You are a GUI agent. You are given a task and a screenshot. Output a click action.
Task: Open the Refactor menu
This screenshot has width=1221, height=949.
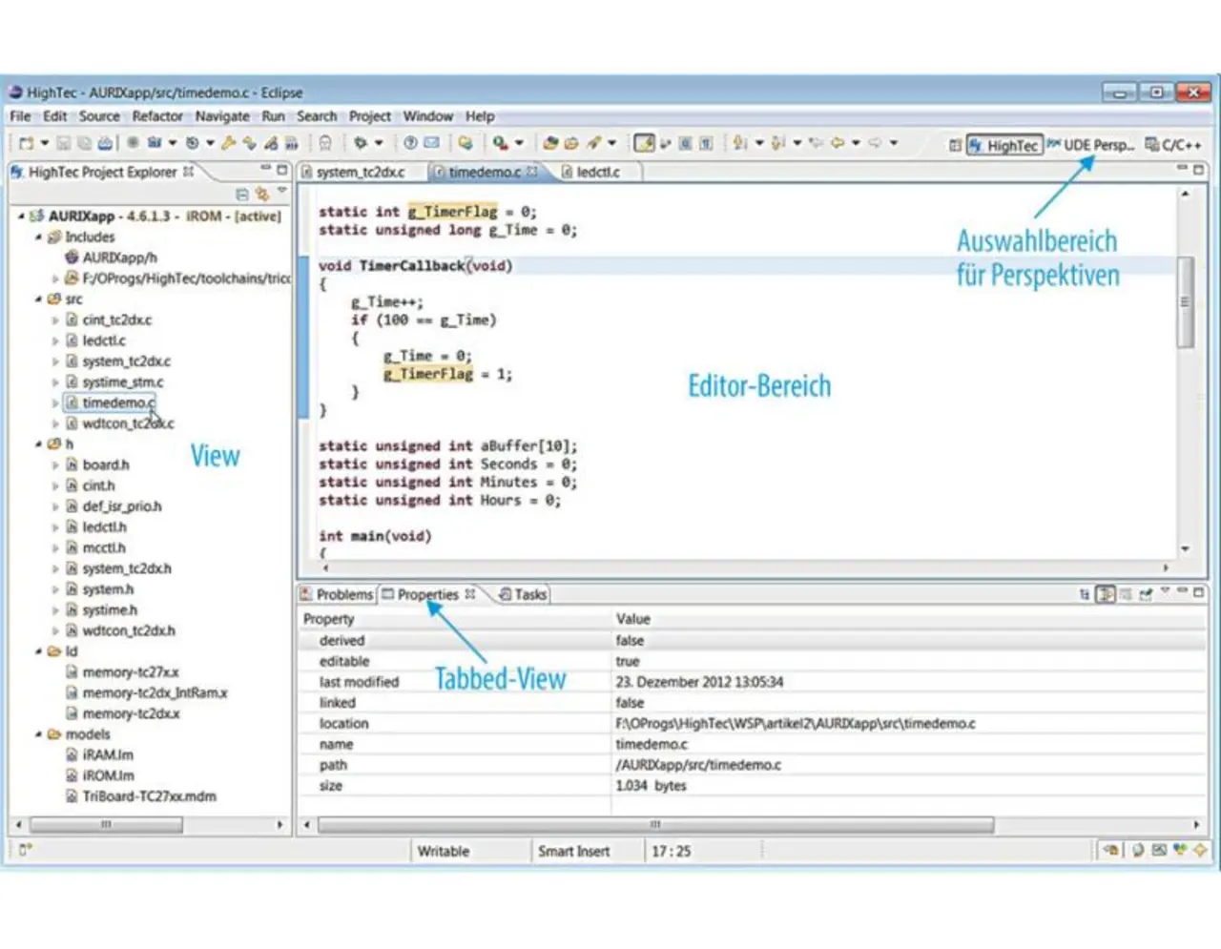[157, 116]
